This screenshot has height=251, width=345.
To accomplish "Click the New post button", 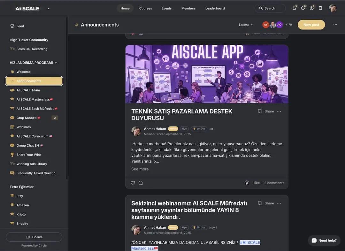I will (x=311, y=25).
